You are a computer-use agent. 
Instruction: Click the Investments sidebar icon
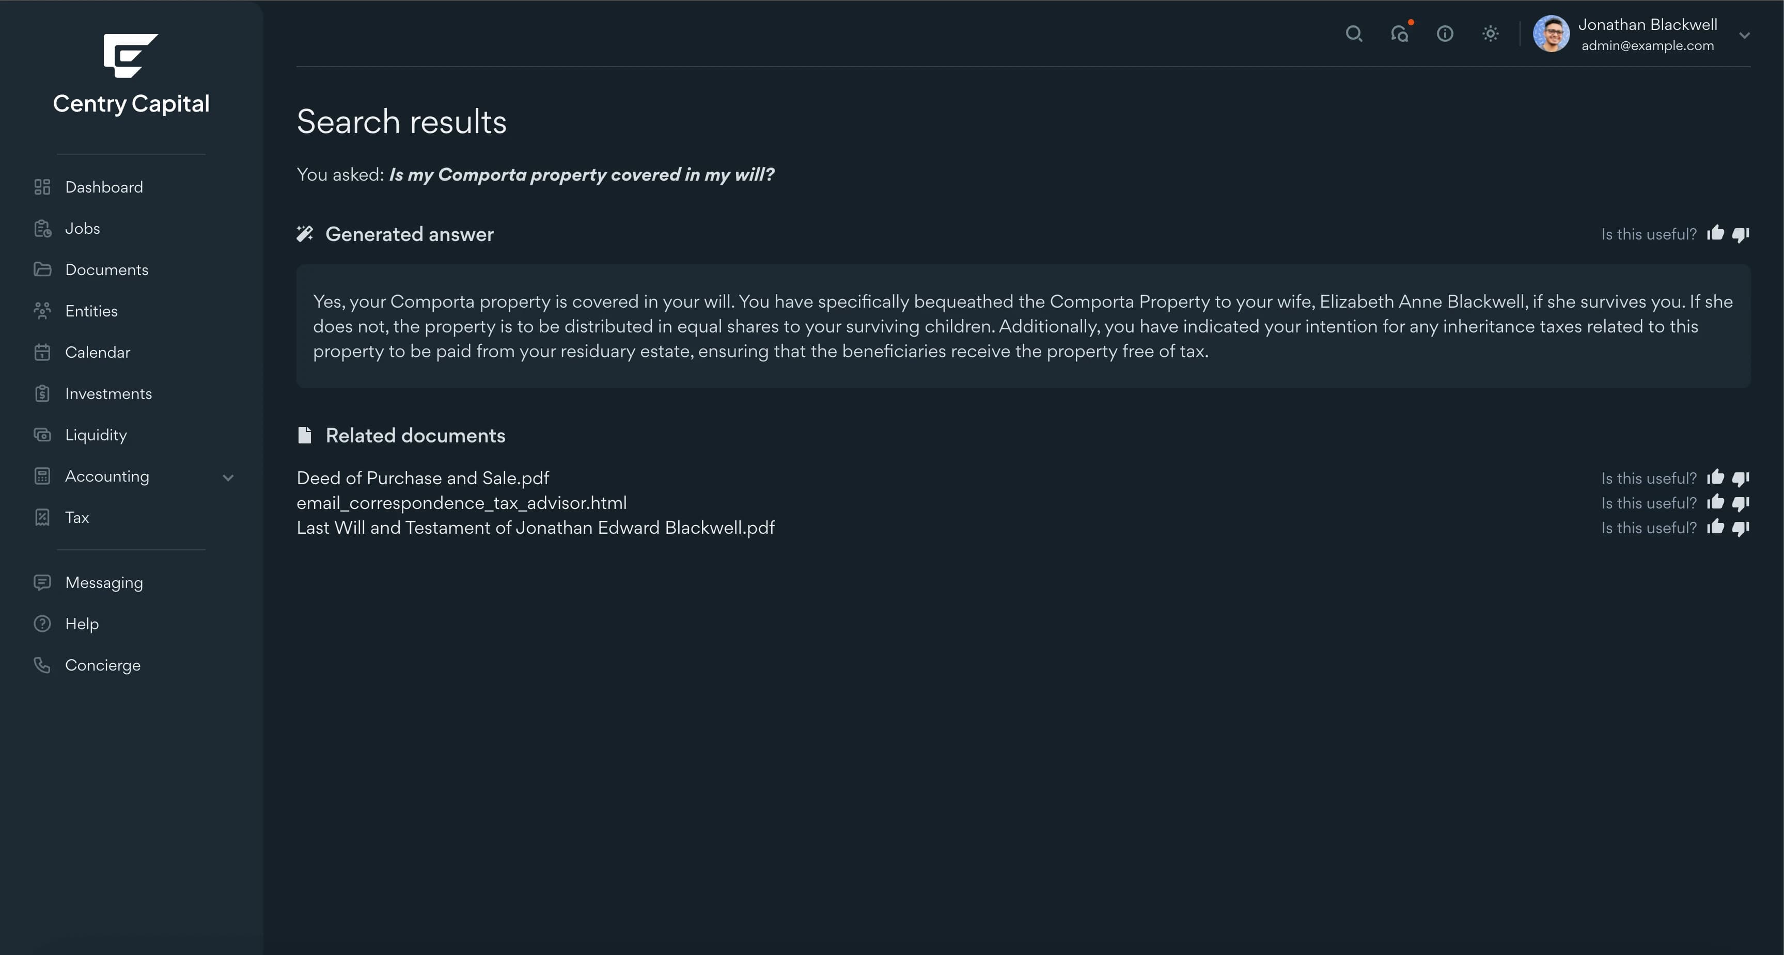tap(42, 394)
